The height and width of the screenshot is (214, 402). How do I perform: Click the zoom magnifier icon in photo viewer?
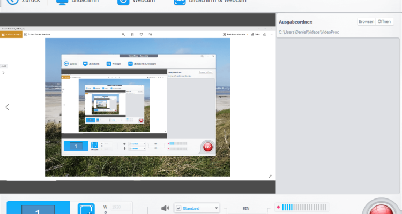124,34
